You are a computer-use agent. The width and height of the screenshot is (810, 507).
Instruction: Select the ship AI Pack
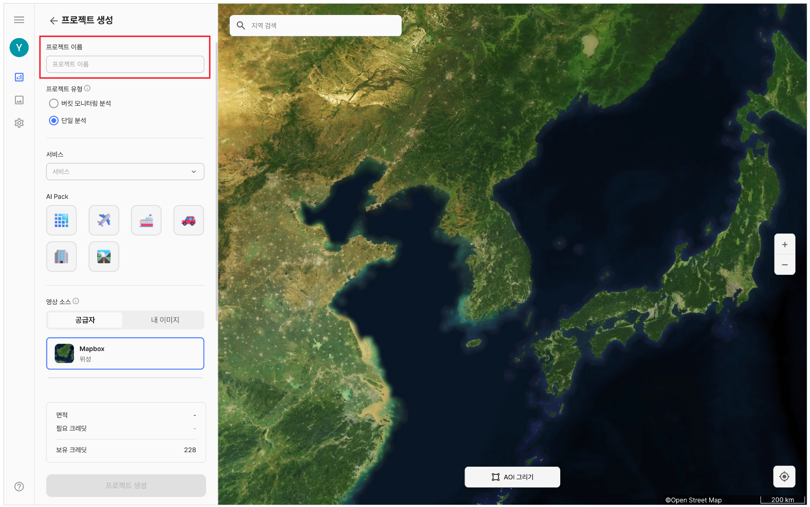coord(146,220)
